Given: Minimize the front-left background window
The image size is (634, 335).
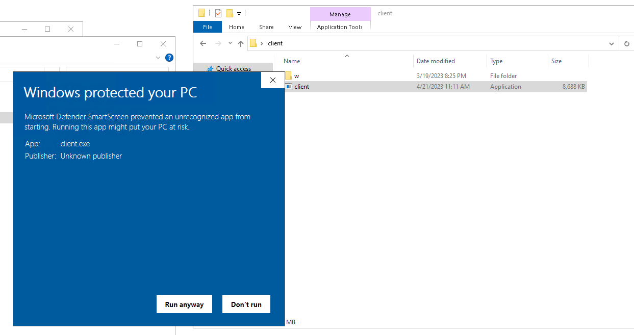Looking at the screenshot, I should click(x=117, y=44).
